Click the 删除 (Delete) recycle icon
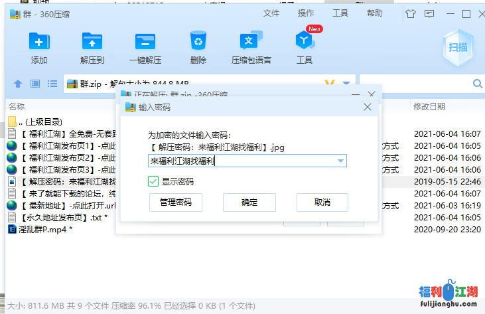The height and width of the screenshot is (314, 485). (198, 41)
